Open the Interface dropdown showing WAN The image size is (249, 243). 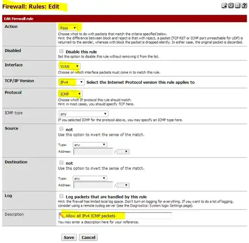tap(69, 66)
